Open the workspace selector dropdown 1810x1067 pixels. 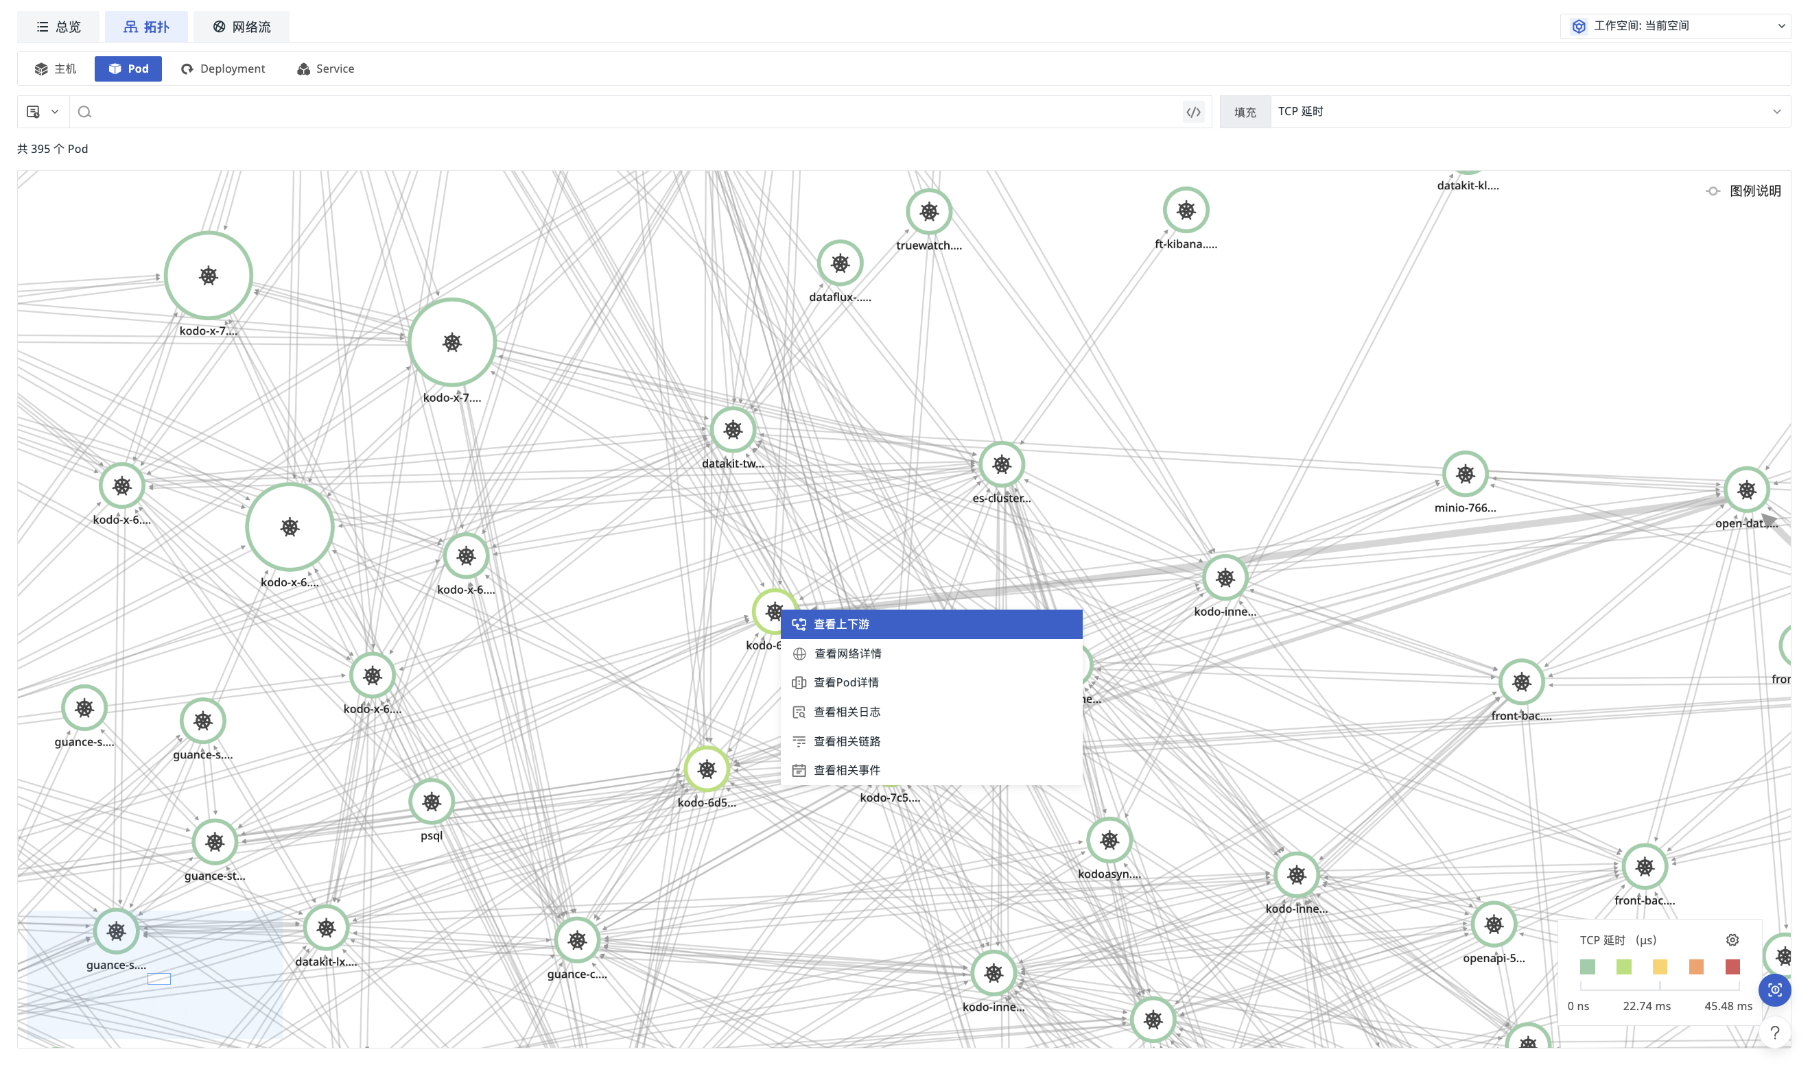pyautogui.click(x=1675, y=26)
